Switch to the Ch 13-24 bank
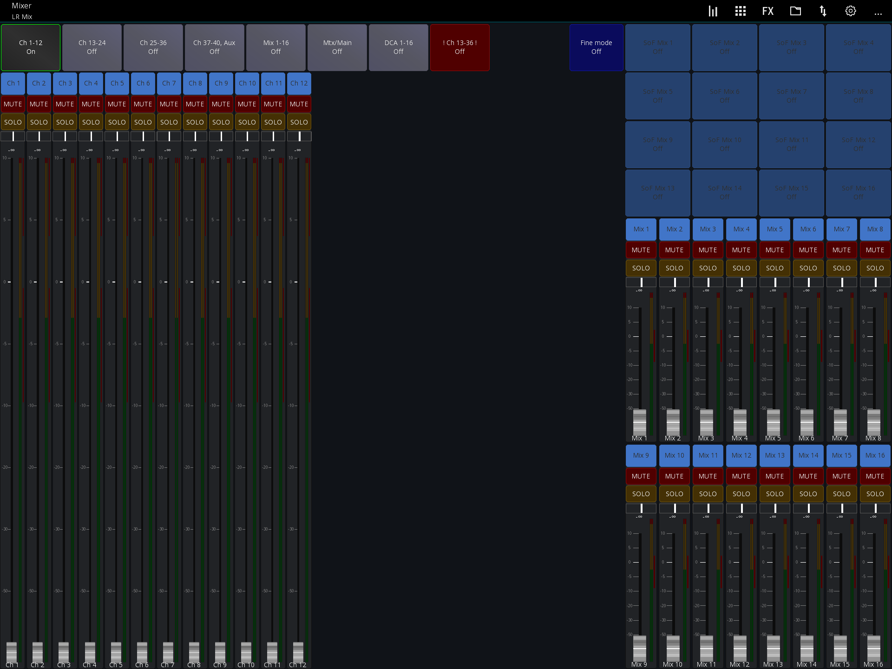 click(92, 47)
